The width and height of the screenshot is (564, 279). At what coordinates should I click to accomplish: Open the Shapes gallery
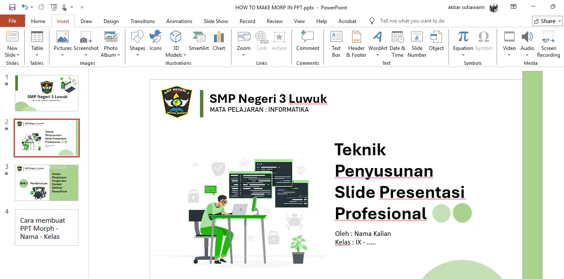point(137,44)
